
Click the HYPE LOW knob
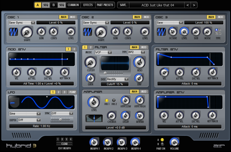point(125,100)
